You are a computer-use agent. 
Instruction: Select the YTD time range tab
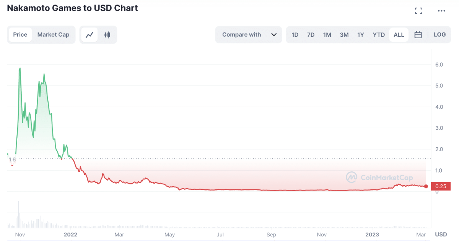pos(378,34)
